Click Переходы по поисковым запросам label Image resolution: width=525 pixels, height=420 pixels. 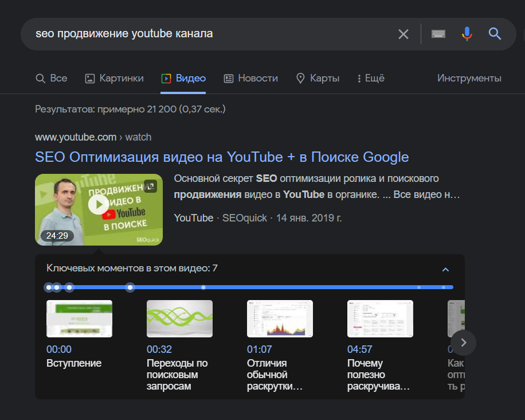pos(177,375)
